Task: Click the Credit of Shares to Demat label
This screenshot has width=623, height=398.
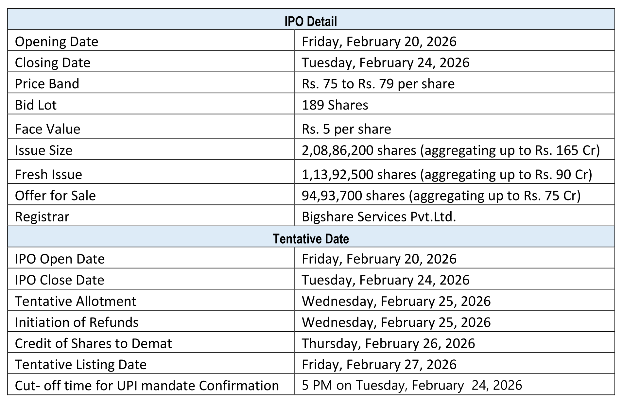Action: [x=93, y=343]
